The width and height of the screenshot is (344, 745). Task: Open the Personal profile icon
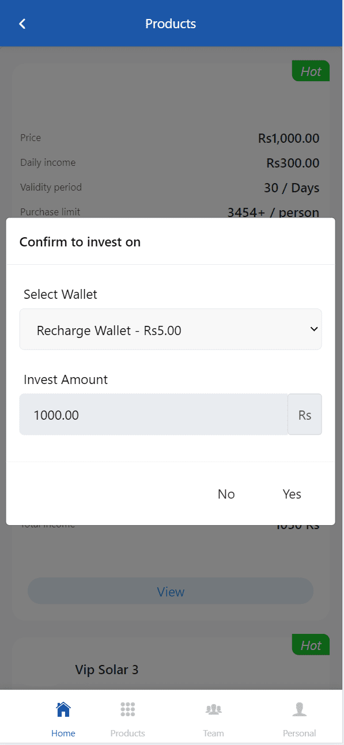click(300, 709)
